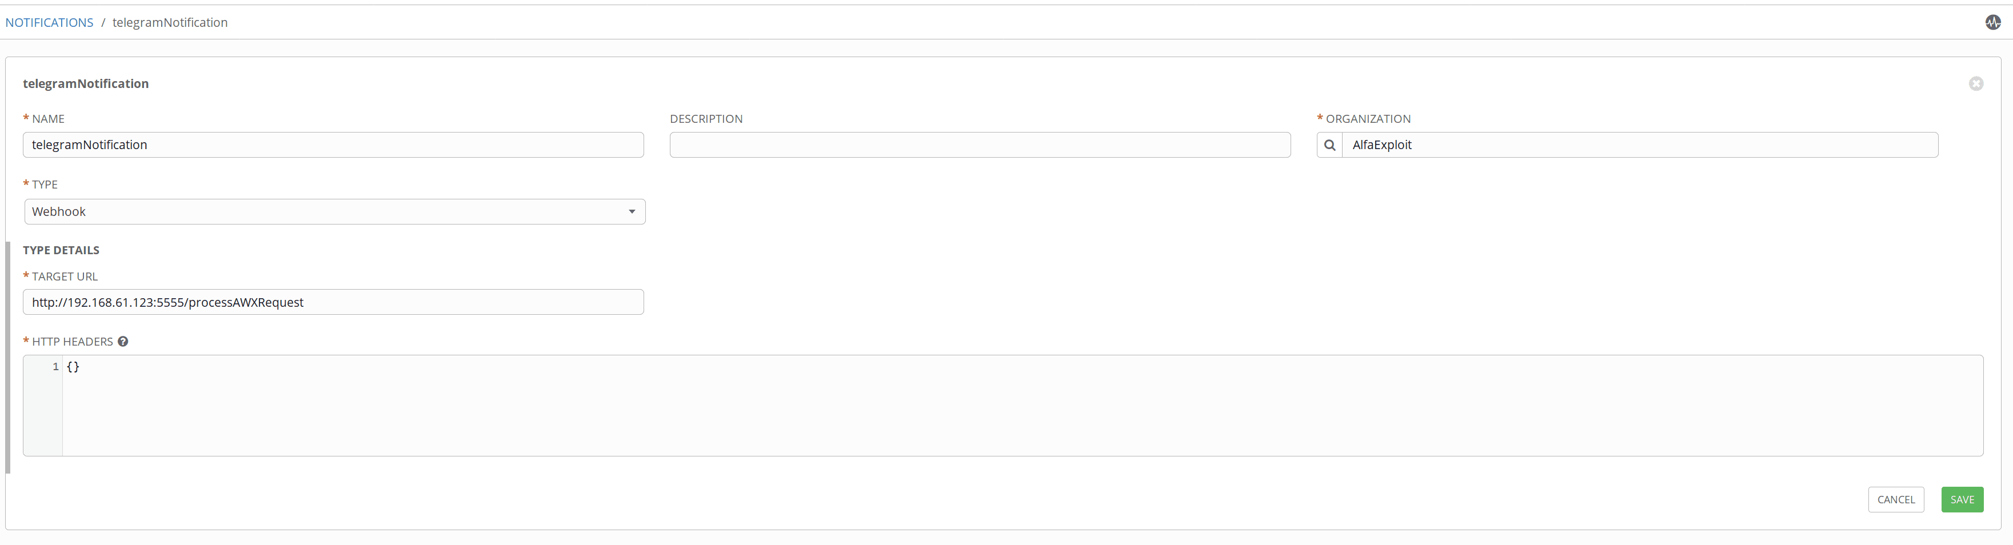
Task: Edit the Target URL text box
Action: [x=333, y=302]
